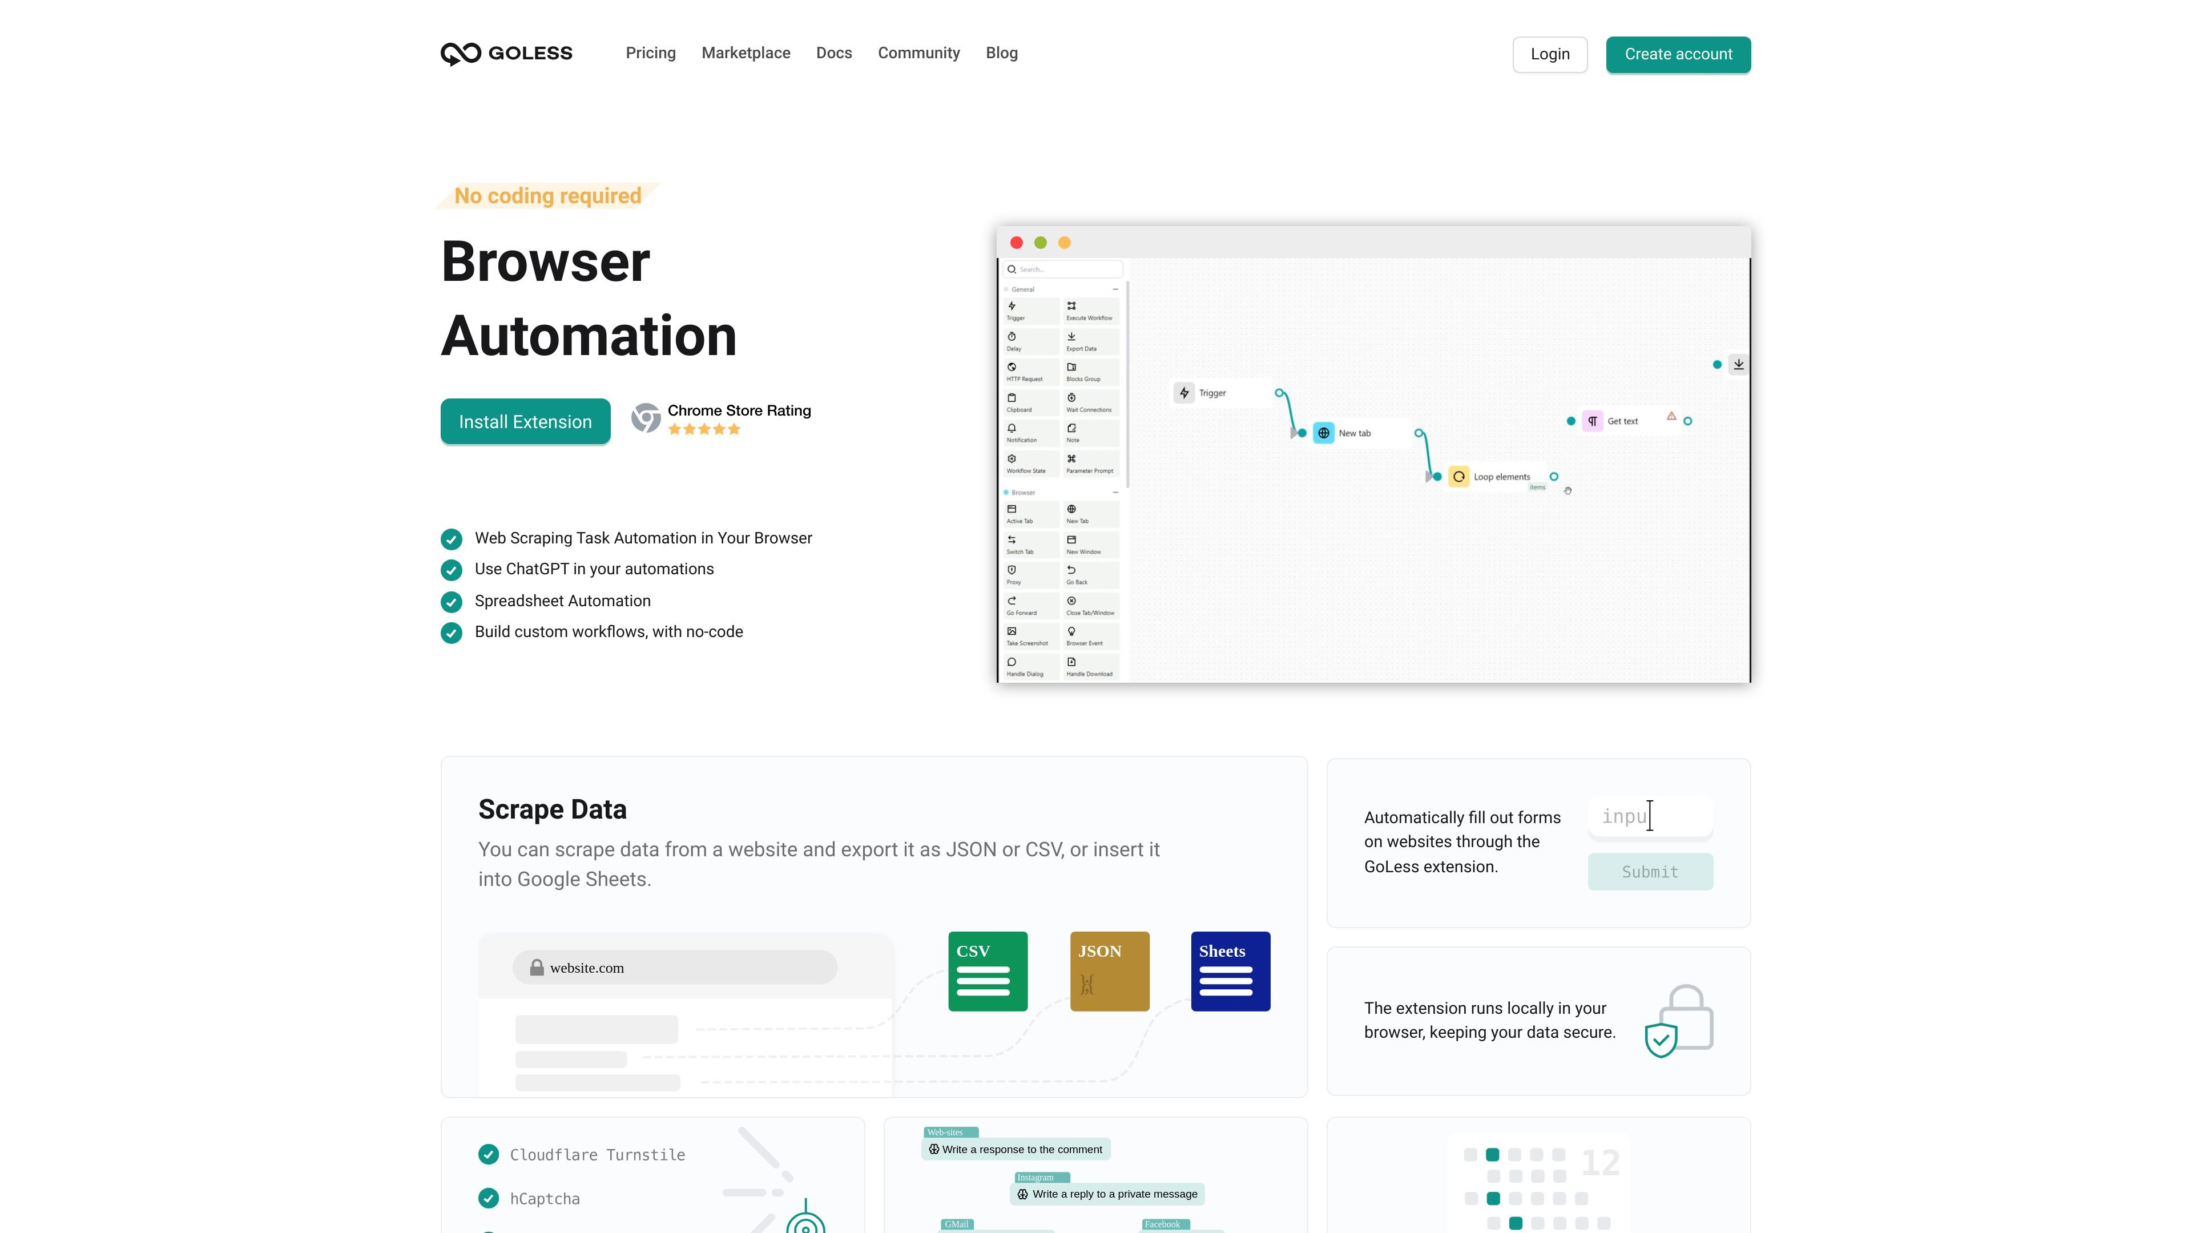The image size is (2192, 1233).
Task: Click the demo form input field
Action: point(1650,817)
